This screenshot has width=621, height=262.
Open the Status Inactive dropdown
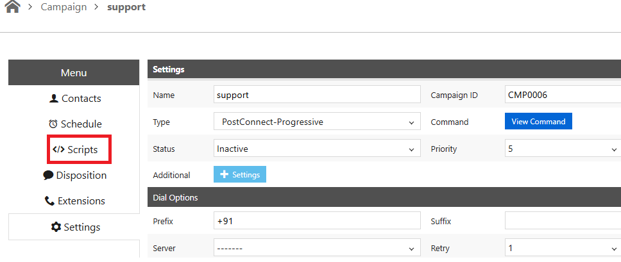pos(317,149)
